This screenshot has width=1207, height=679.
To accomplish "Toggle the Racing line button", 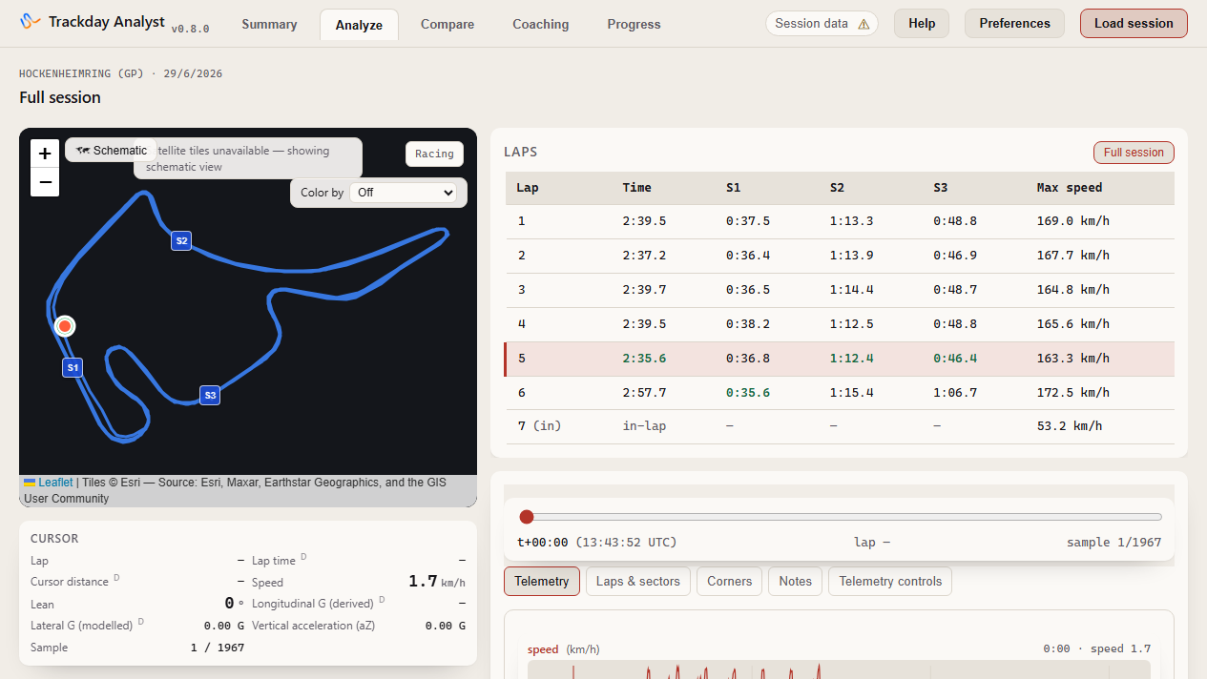I will [x=434, y=154].
